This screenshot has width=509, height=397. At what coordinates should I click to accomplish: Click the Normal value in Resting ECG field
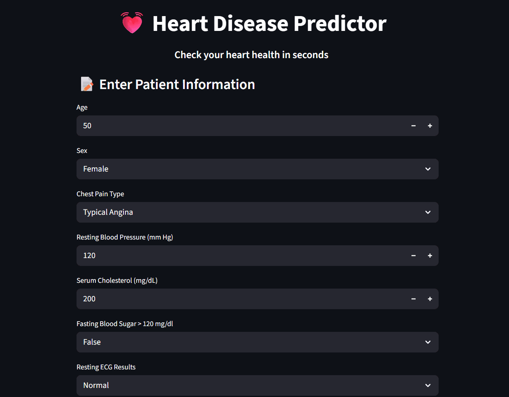point(96,385)
